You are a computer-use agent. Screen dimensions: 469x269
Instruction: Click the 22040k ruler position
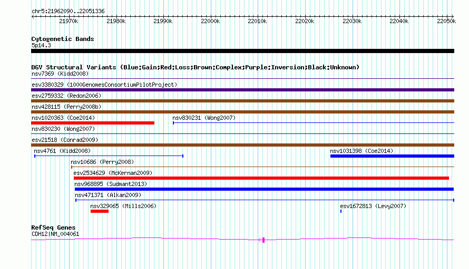click(399, 21)
